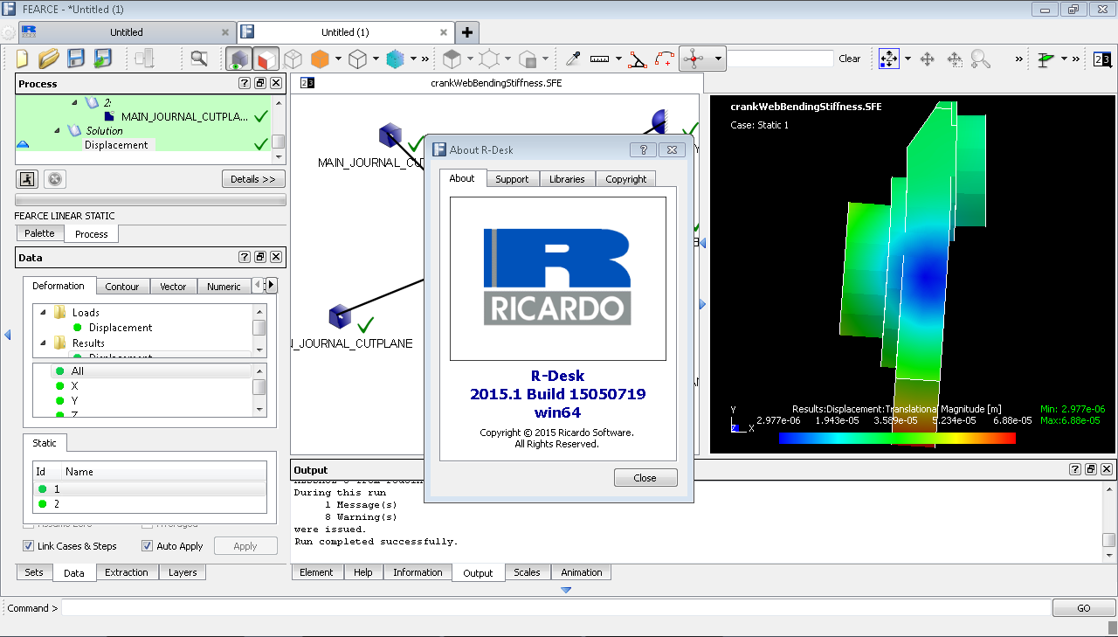Switch to Libraries tab in About dialog
This screenshot has height=637, width=1118.
tap(567, 178)
